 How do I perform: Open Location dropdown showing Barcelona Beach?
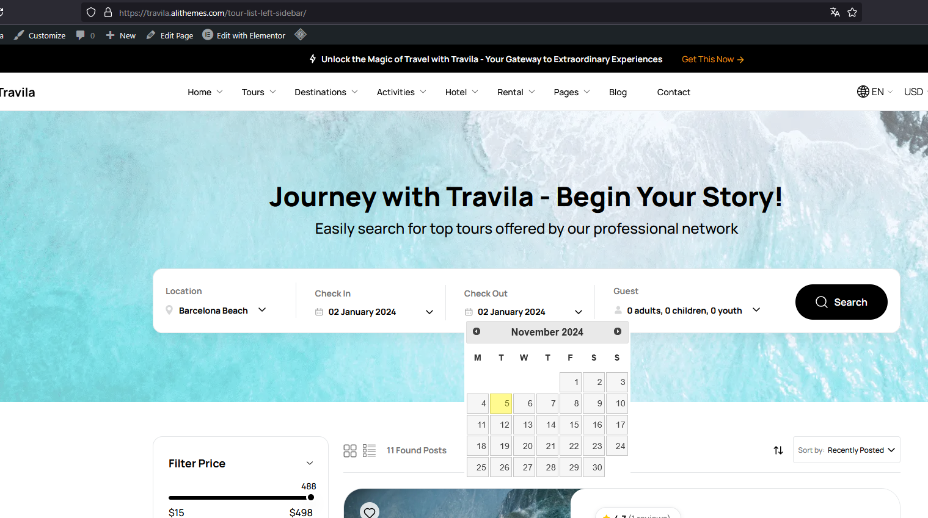(216, 310)
